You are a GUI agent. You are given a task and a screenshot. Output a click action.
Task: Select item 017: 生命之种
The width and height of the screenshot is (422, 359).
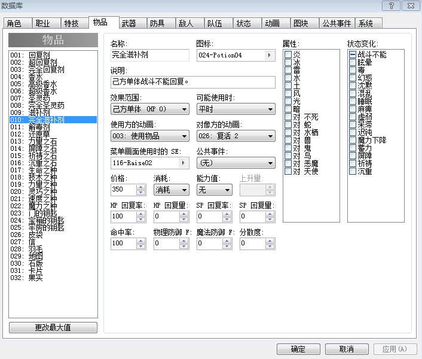pyautogui.click(x=53, y=170)
